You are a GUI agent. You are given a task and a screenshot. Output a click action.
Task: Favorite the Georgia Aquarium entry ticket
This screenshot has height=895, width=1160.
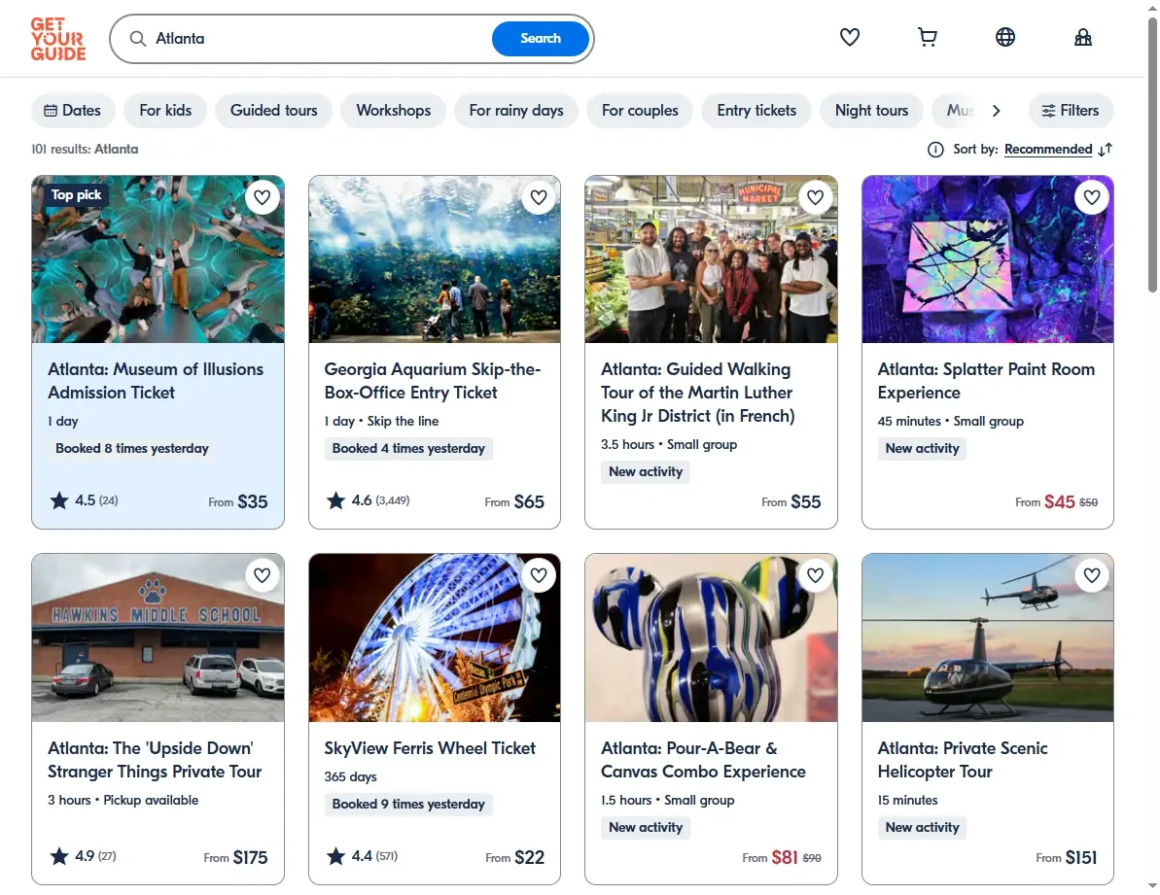pos(539,197)
